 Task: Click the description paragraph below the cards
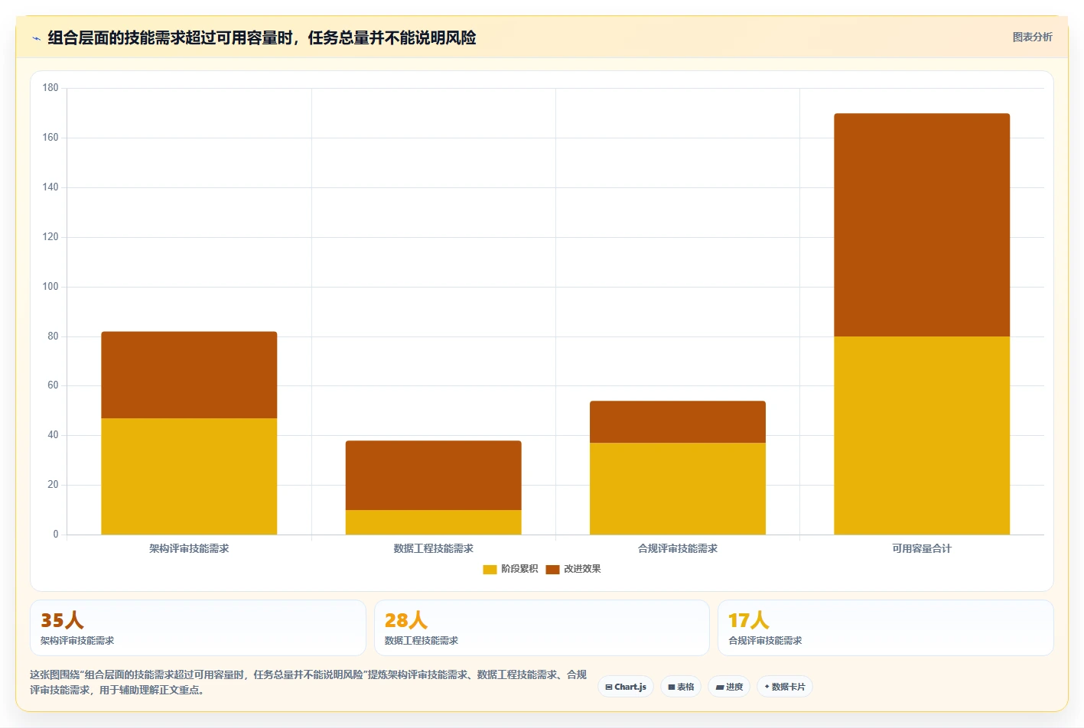pos(308,682)
